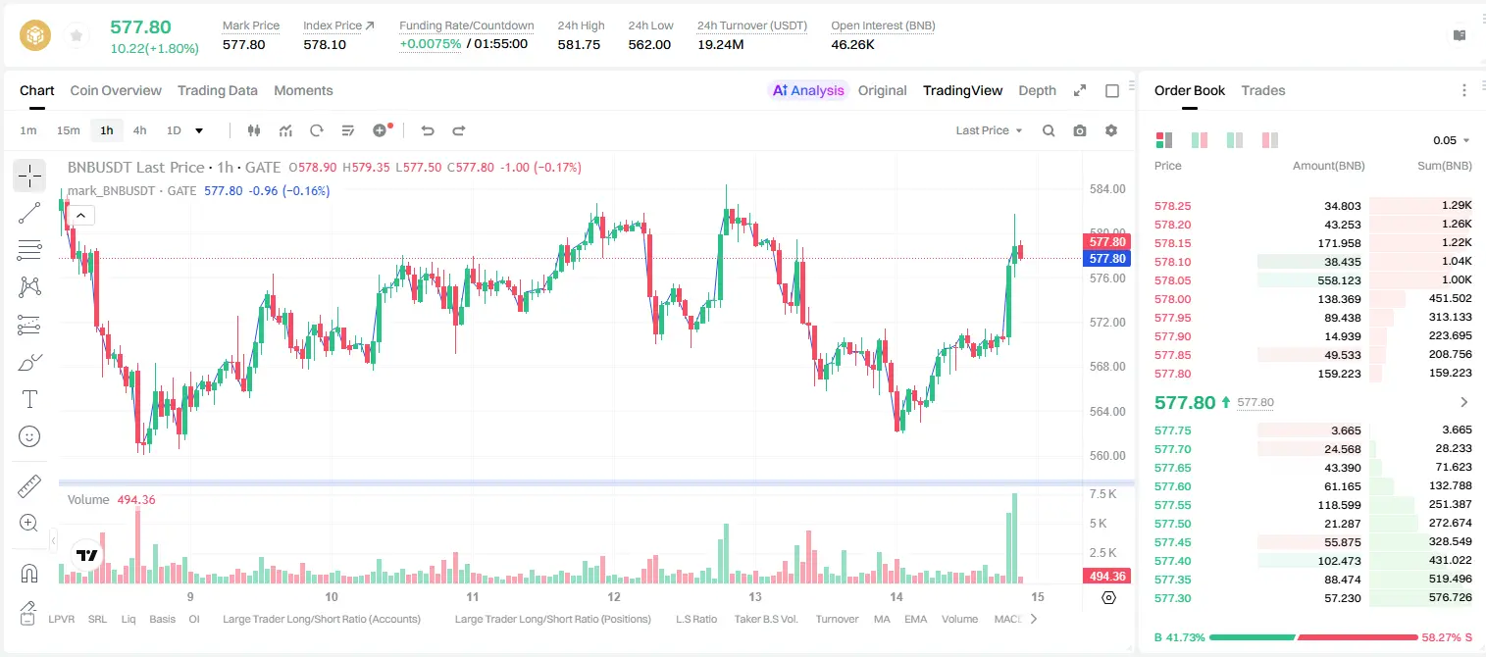
Task: Select the ruler measure tool
Action: 29,486
